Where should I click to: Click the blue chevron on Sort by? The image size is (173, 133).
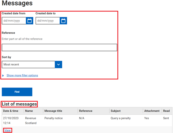tap(58, 64)
